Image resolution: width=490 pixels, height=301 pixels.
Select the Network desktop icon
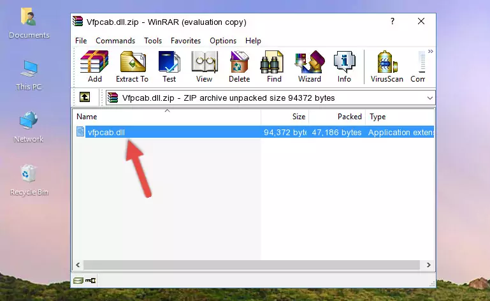click(x=29, y=128)
